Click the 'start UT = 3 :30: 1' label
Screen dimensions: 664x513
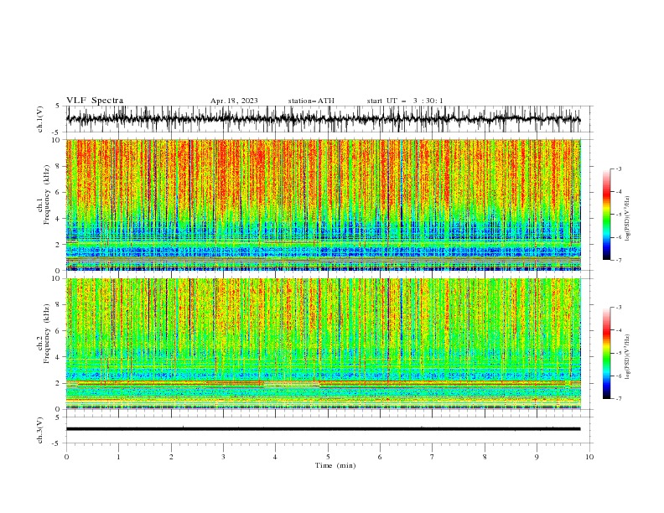[x=405, y=101]
